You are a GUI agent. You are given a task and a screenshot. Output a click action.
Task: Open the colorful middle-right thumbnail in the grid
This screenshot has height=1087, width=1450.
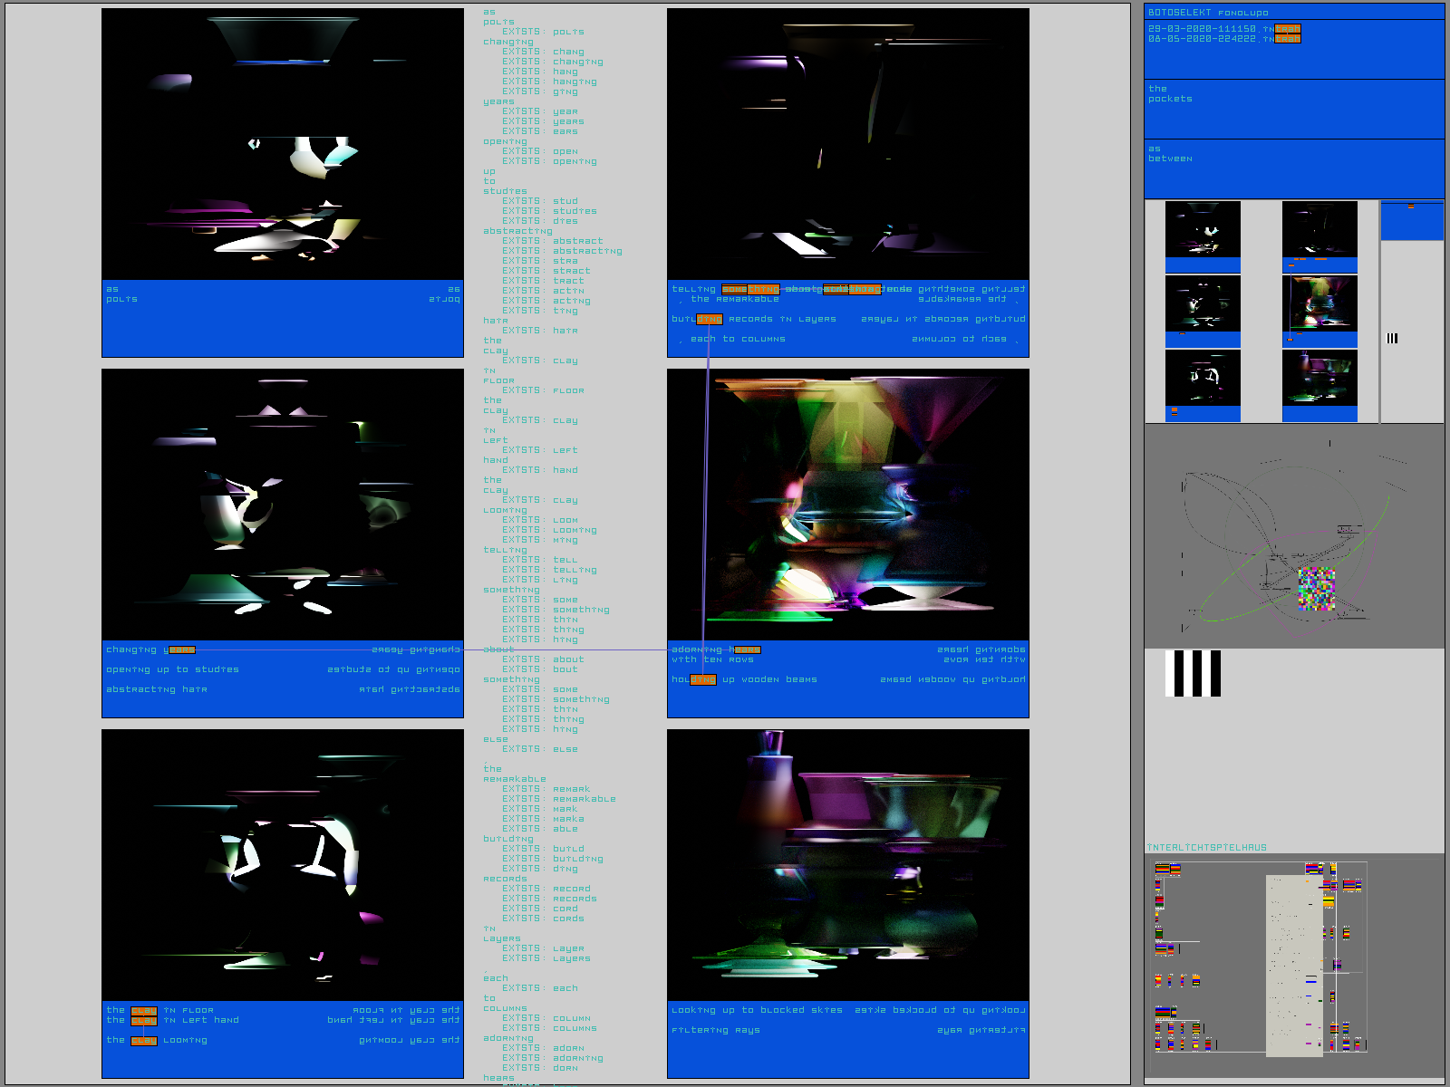(1319, 304)
